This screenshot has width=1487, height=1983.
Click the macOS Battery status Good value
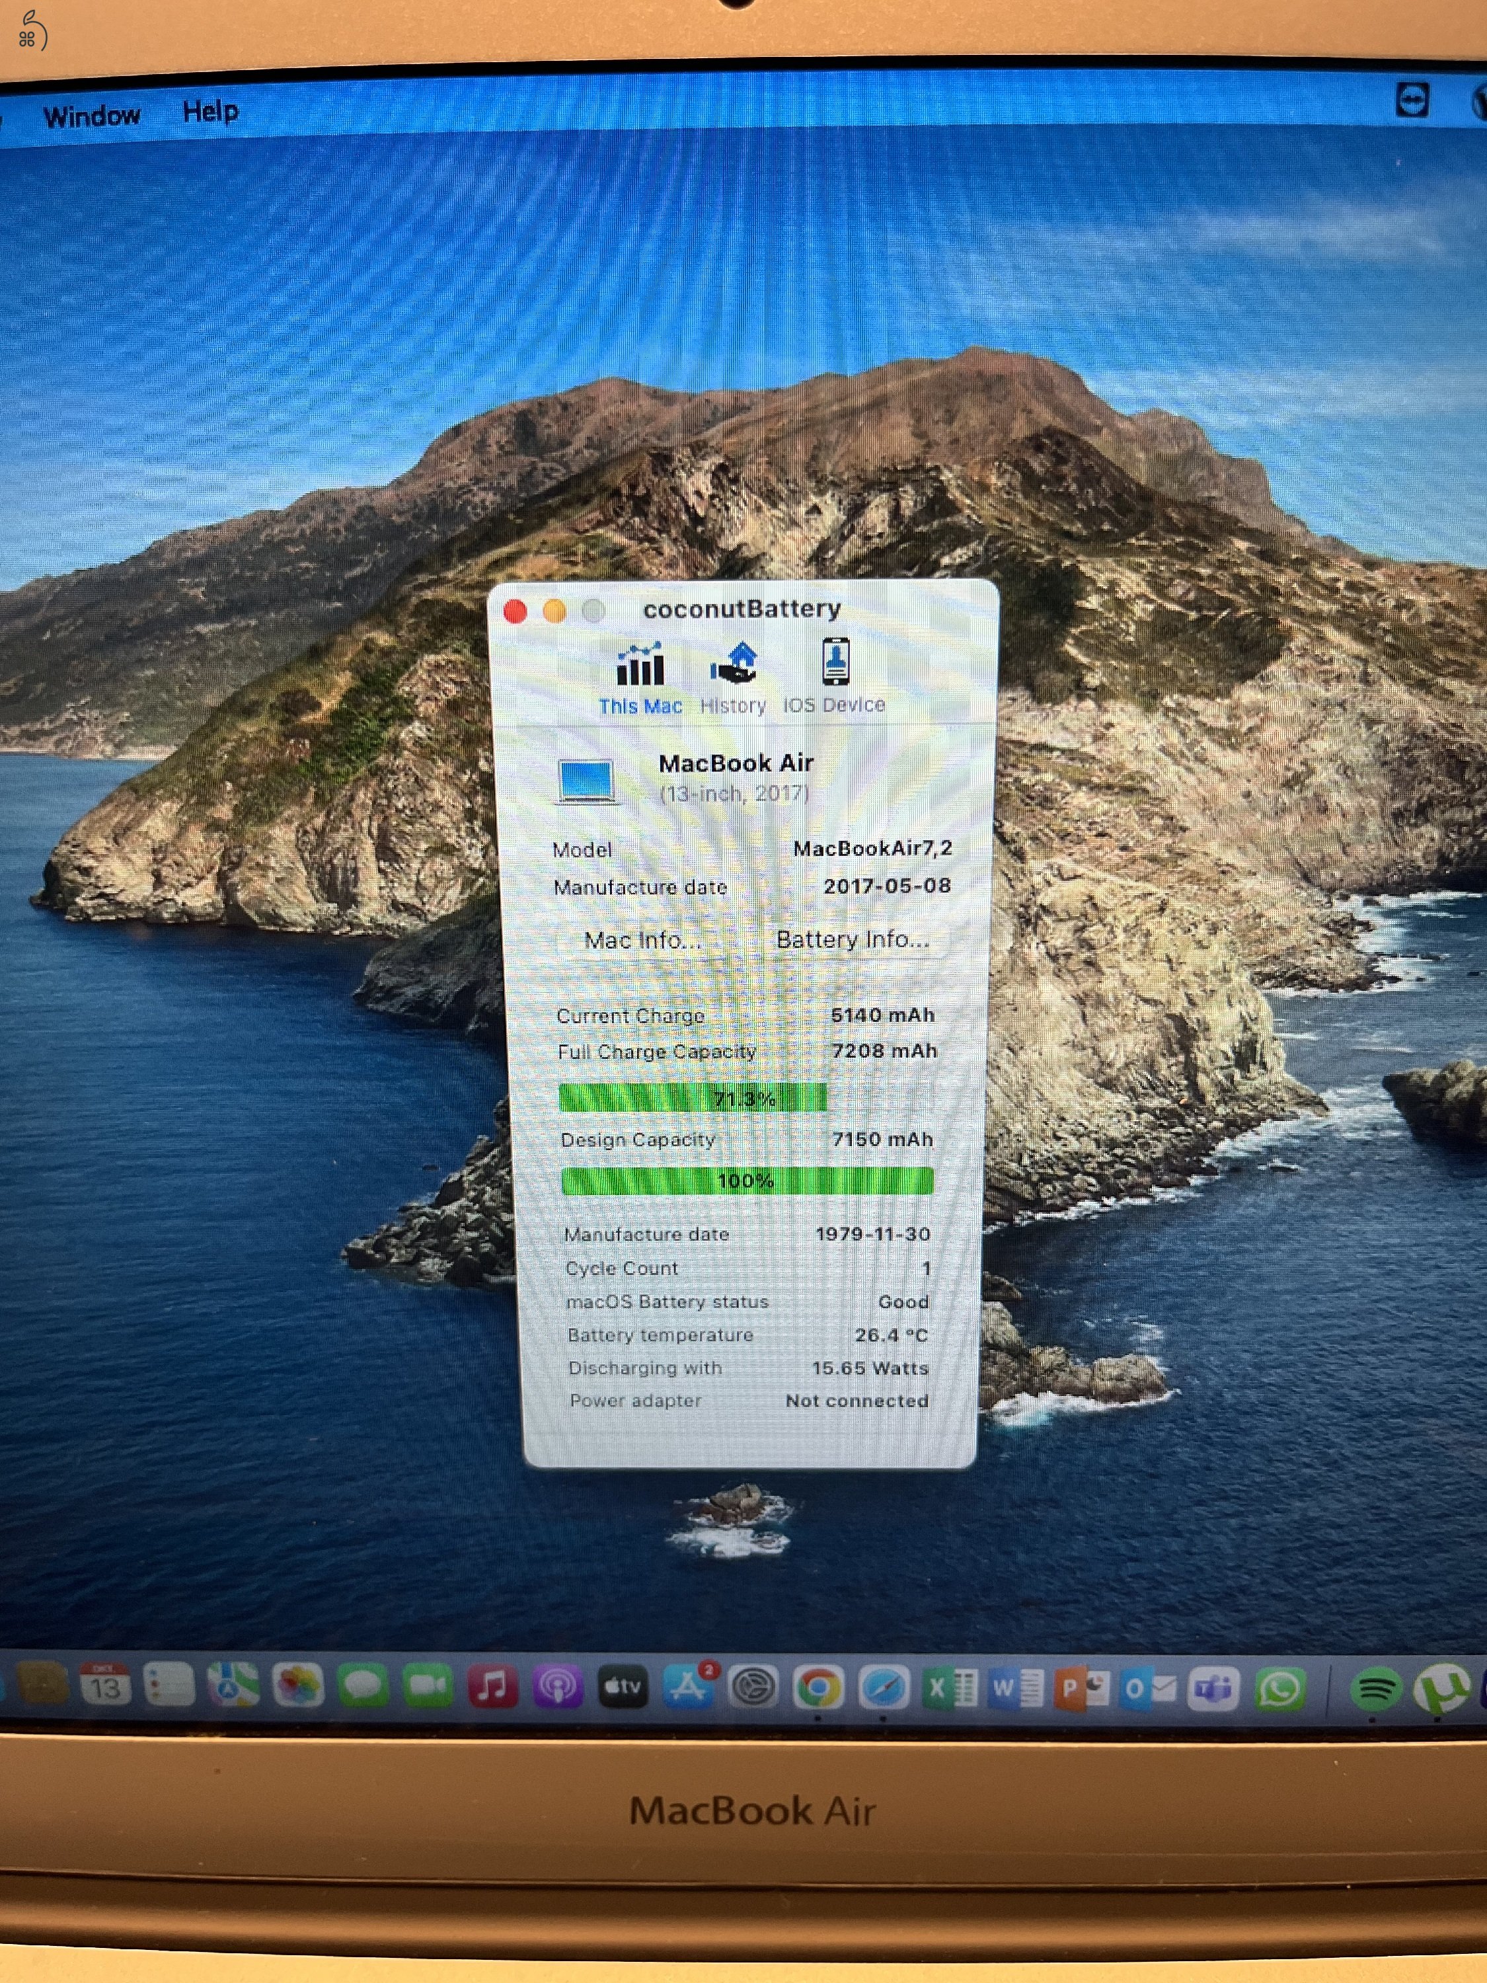[x=903, y=1302]
